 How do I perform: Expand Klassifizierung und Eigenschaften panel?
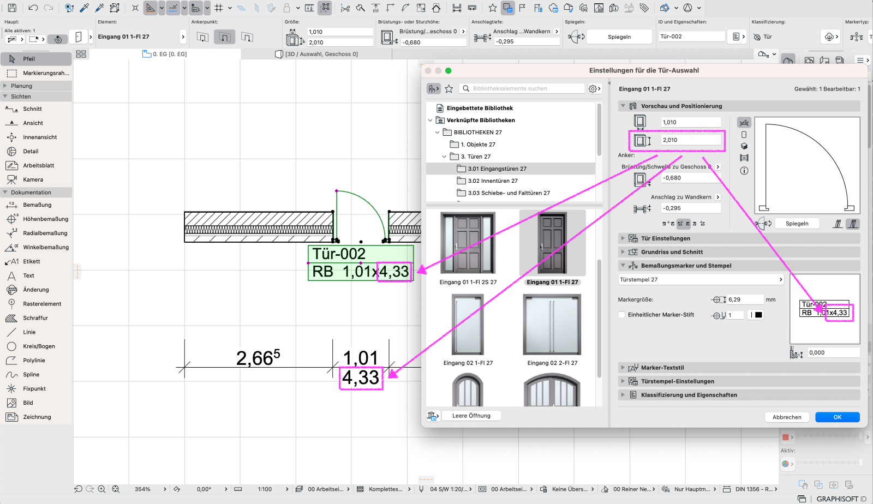point(623,395)
